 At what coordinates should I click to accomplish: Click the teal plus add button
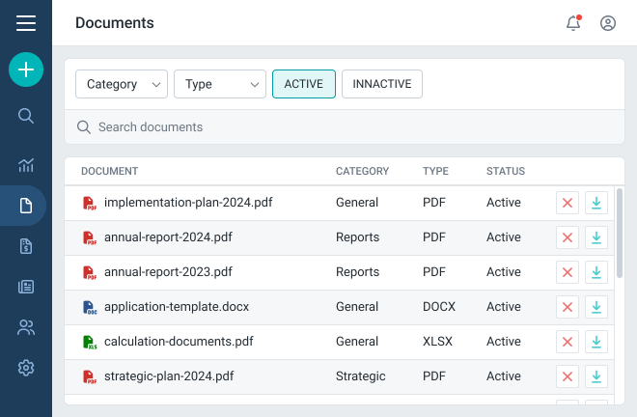click(x=26, y=69)
